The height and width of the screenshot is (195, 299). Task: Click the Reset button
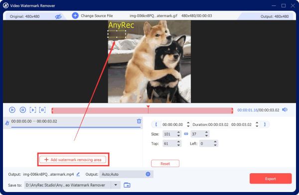click(165, 164)
